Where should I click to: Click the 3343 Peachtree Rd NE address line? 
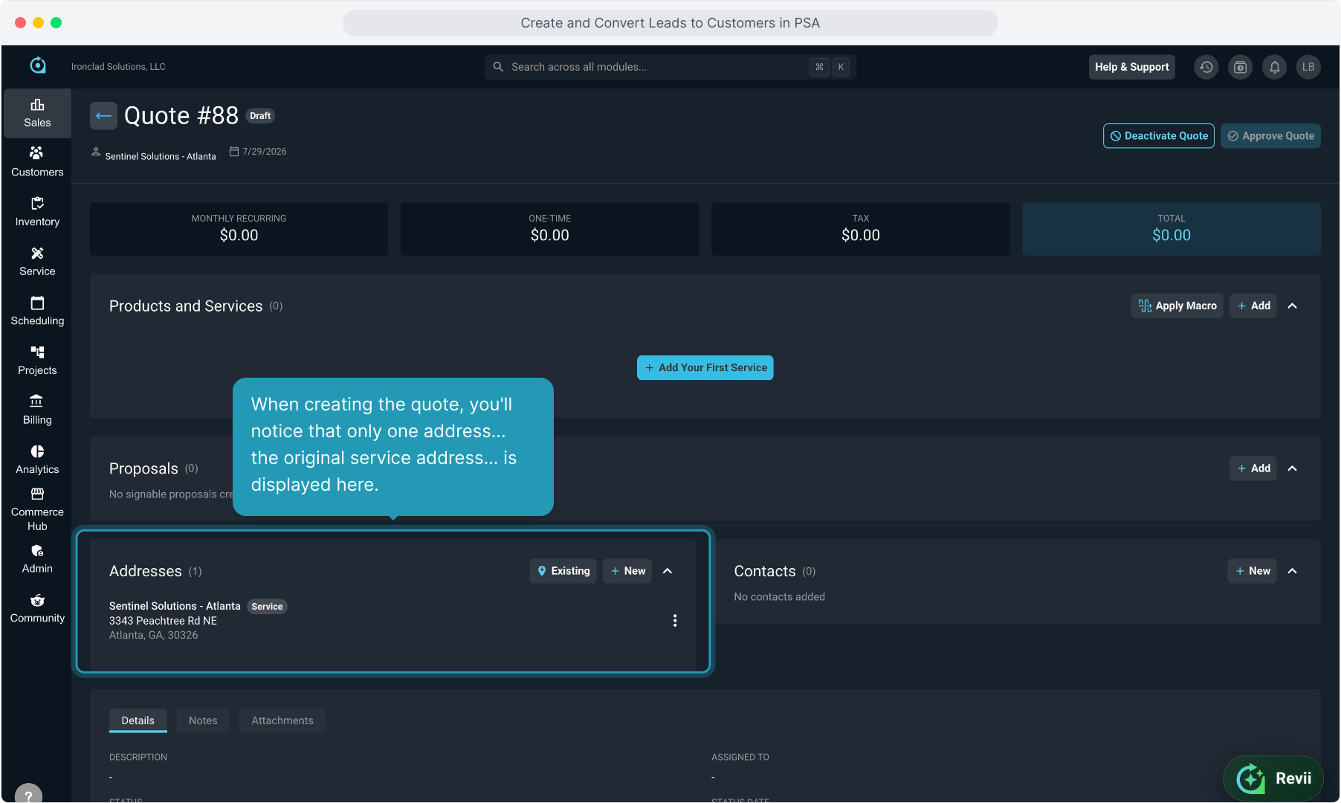click(x=164, y=621)
